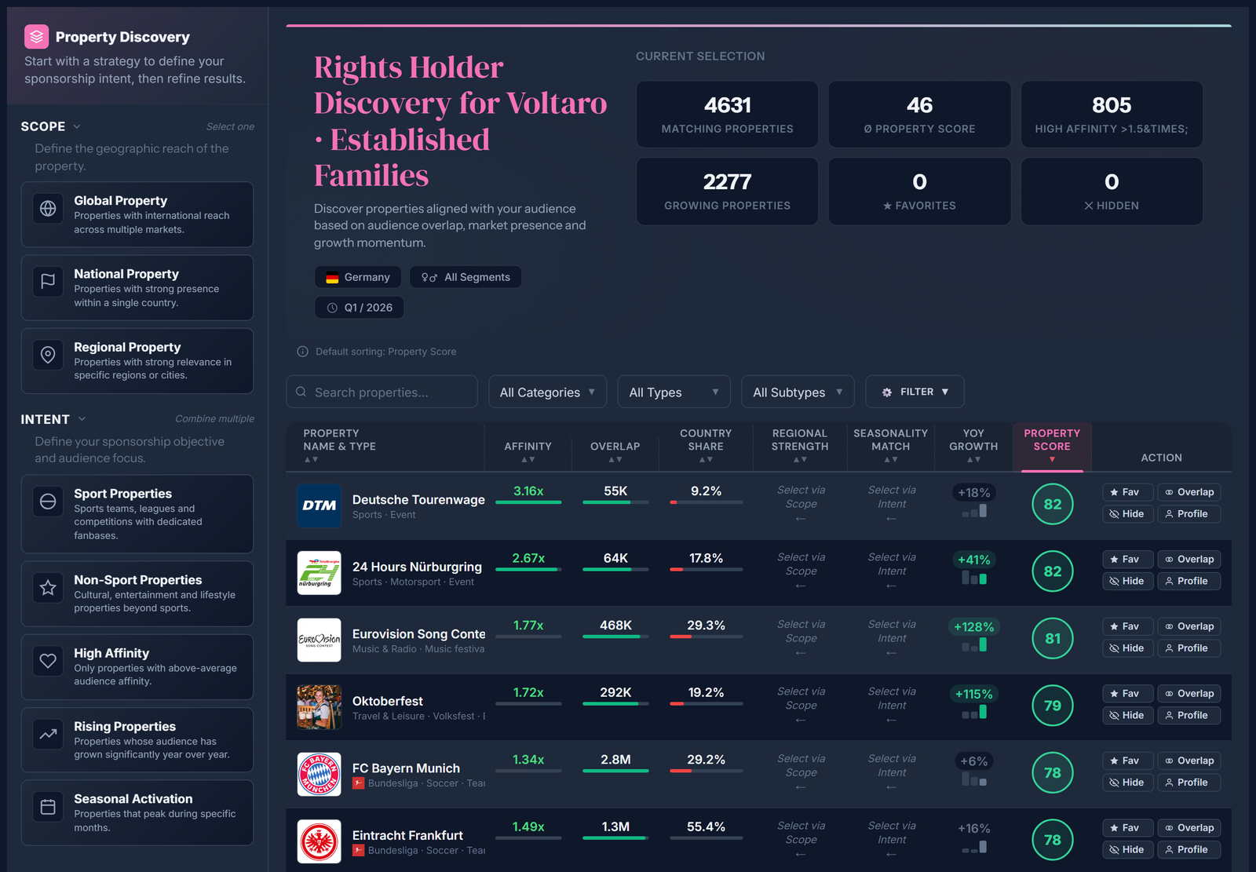Viewport: 1256px width, 872px height.
Task: Click the 4631 Matching Properties card
Action: click(727, 114)
